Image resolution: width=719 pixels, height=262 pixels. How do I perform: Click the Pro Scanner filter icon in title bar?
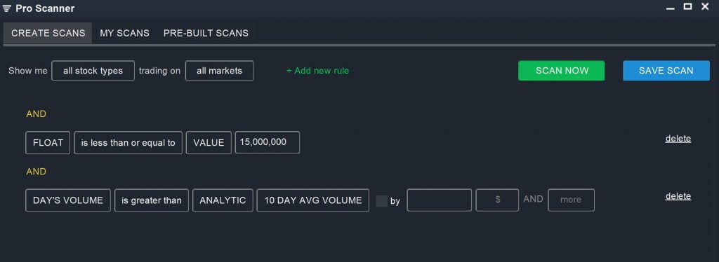(6, 8)
